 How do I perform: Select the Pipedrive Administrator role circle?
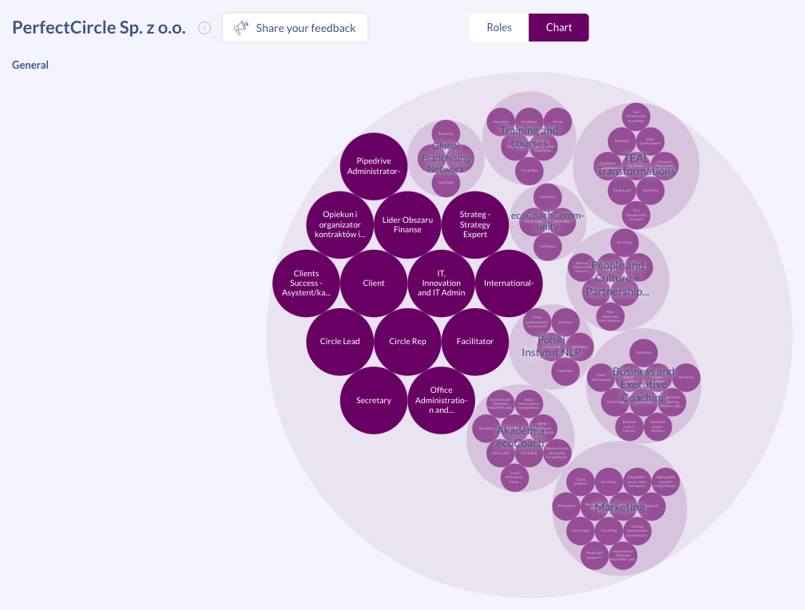tap(374, 166)
